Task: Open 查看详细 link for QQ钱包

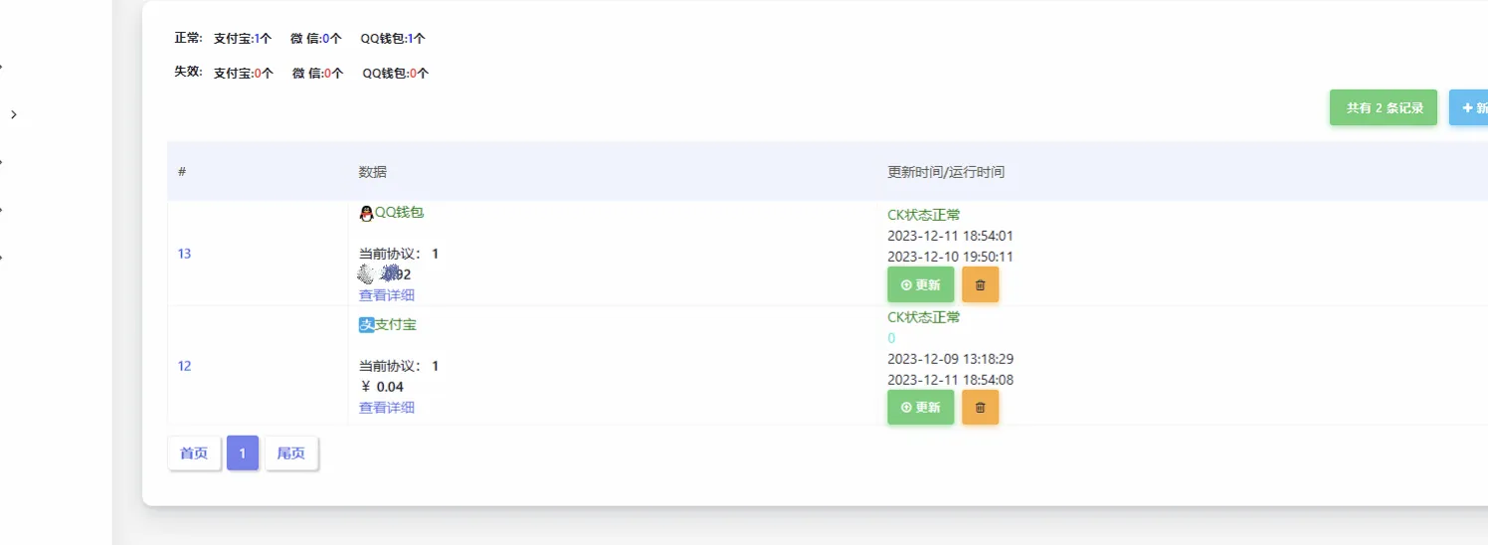Action: tap(386, 295)
